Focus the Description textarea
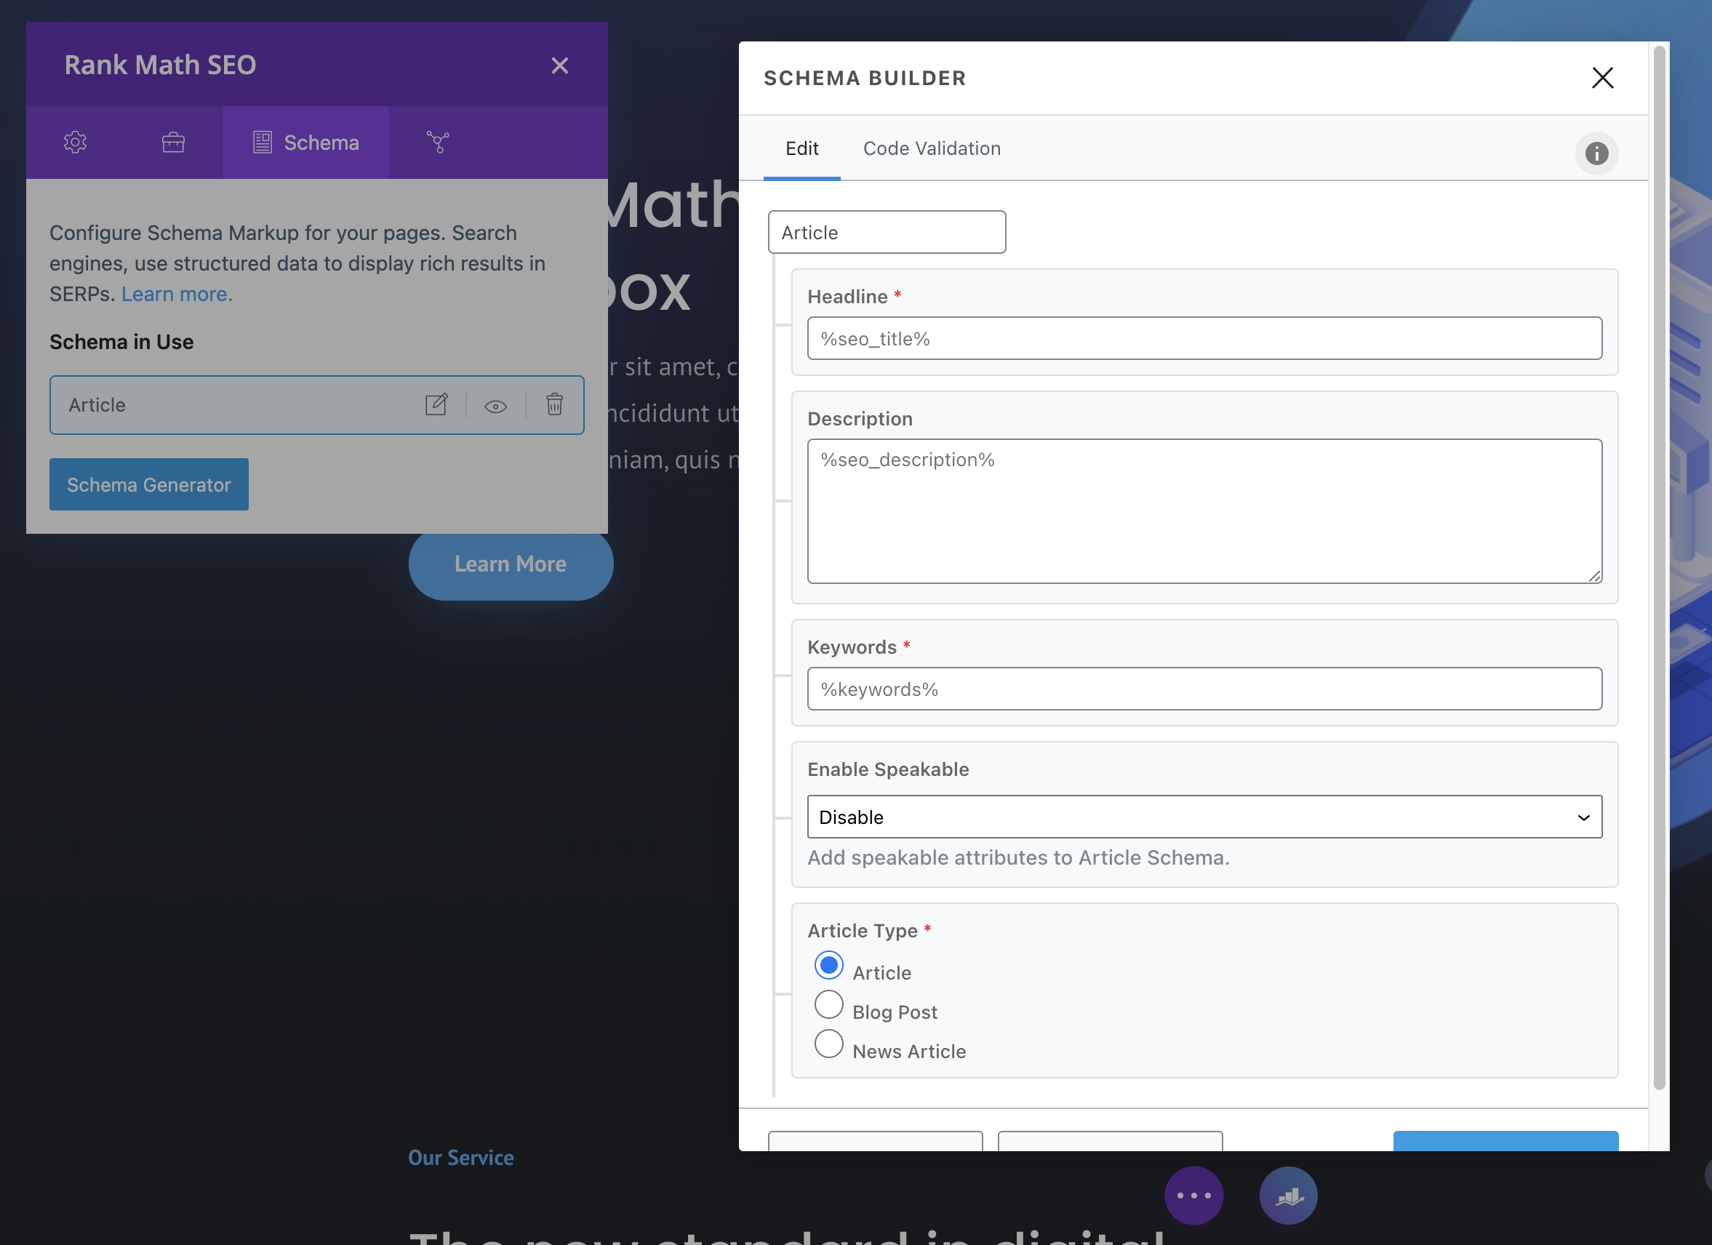This screenshot has height=1245, width=1712. click(x=1205, y=511)
